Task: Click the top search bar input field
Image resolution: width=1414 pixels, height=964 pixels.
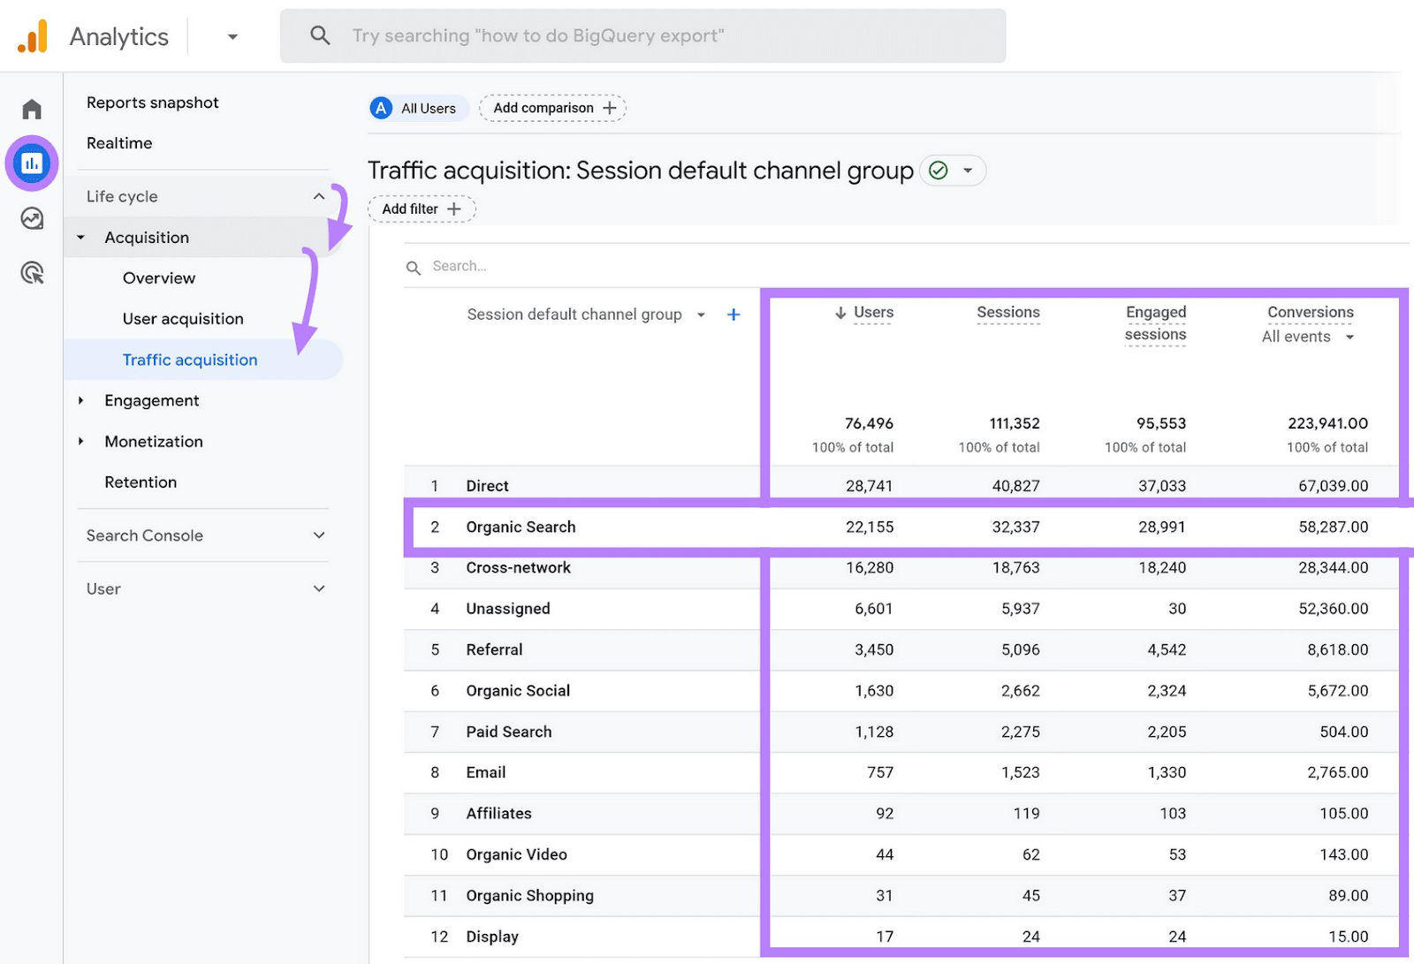Action: (642, 35)
